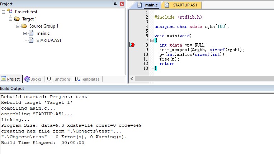The height and width of the screenshot is (154, 274).
Task: Click the main.c file icon in tree
Action: click(x=31, y=33)
